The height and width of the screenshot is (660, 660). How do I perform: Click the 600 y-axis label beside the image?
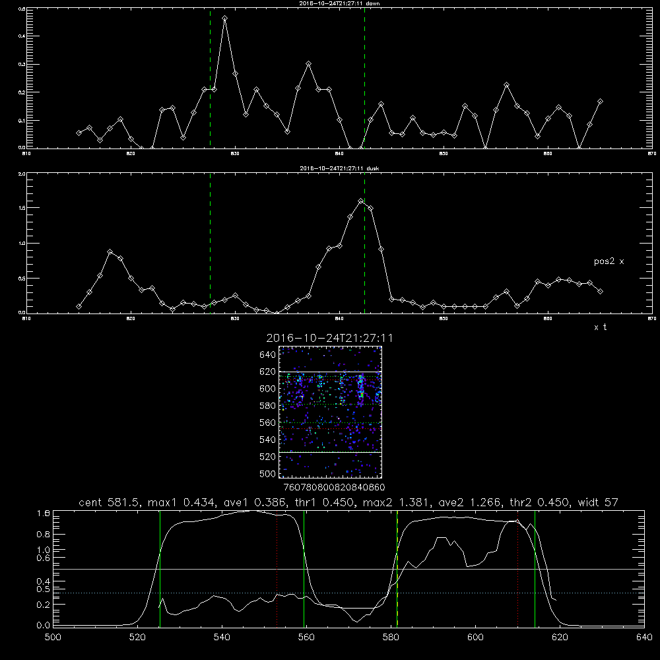tap(268, 389)
